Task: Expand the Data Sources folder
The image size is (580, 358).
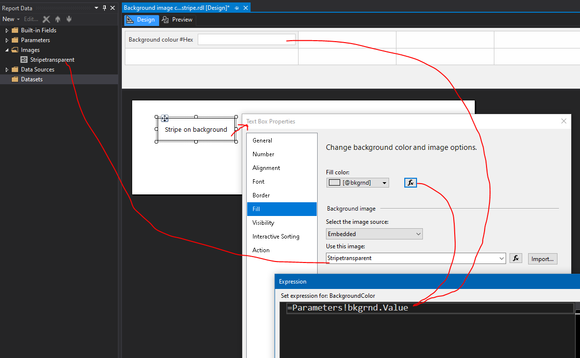Action: point(7,70)
